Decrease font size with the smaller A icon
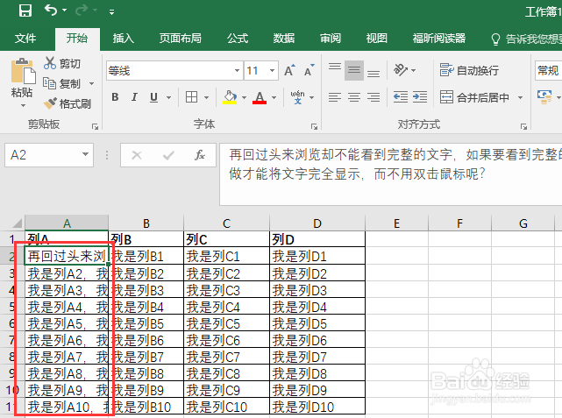The width and height of the screenshot is (562, 418). (309, 70)
